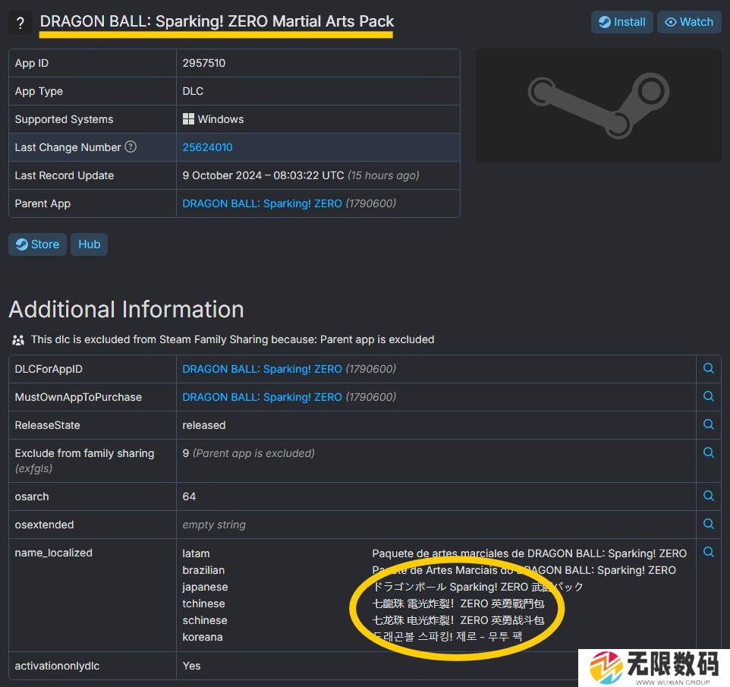
Task: Click the Install button
Action: [621, 22]
